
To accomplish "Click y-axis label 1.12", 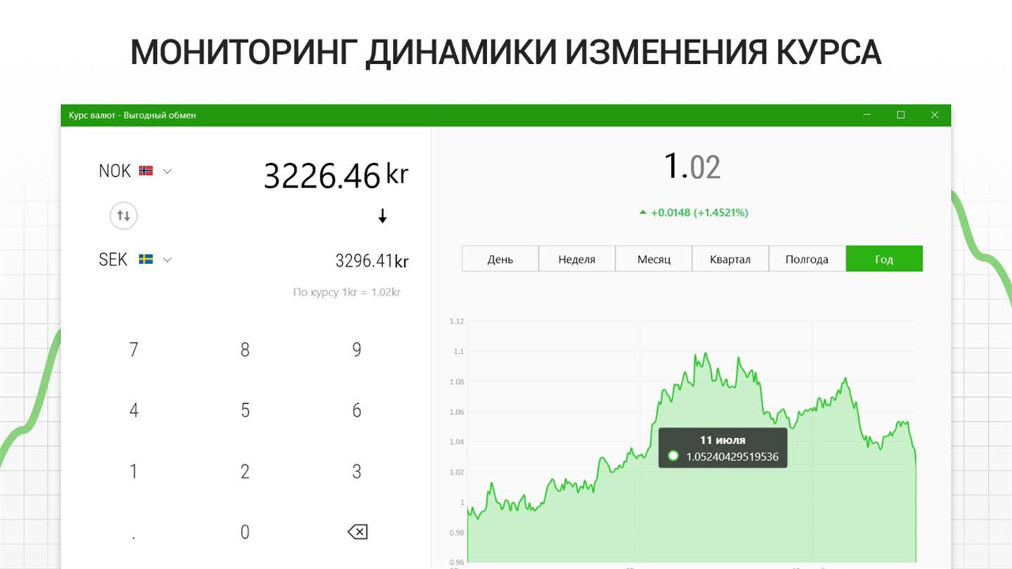I will coord(456,321).
